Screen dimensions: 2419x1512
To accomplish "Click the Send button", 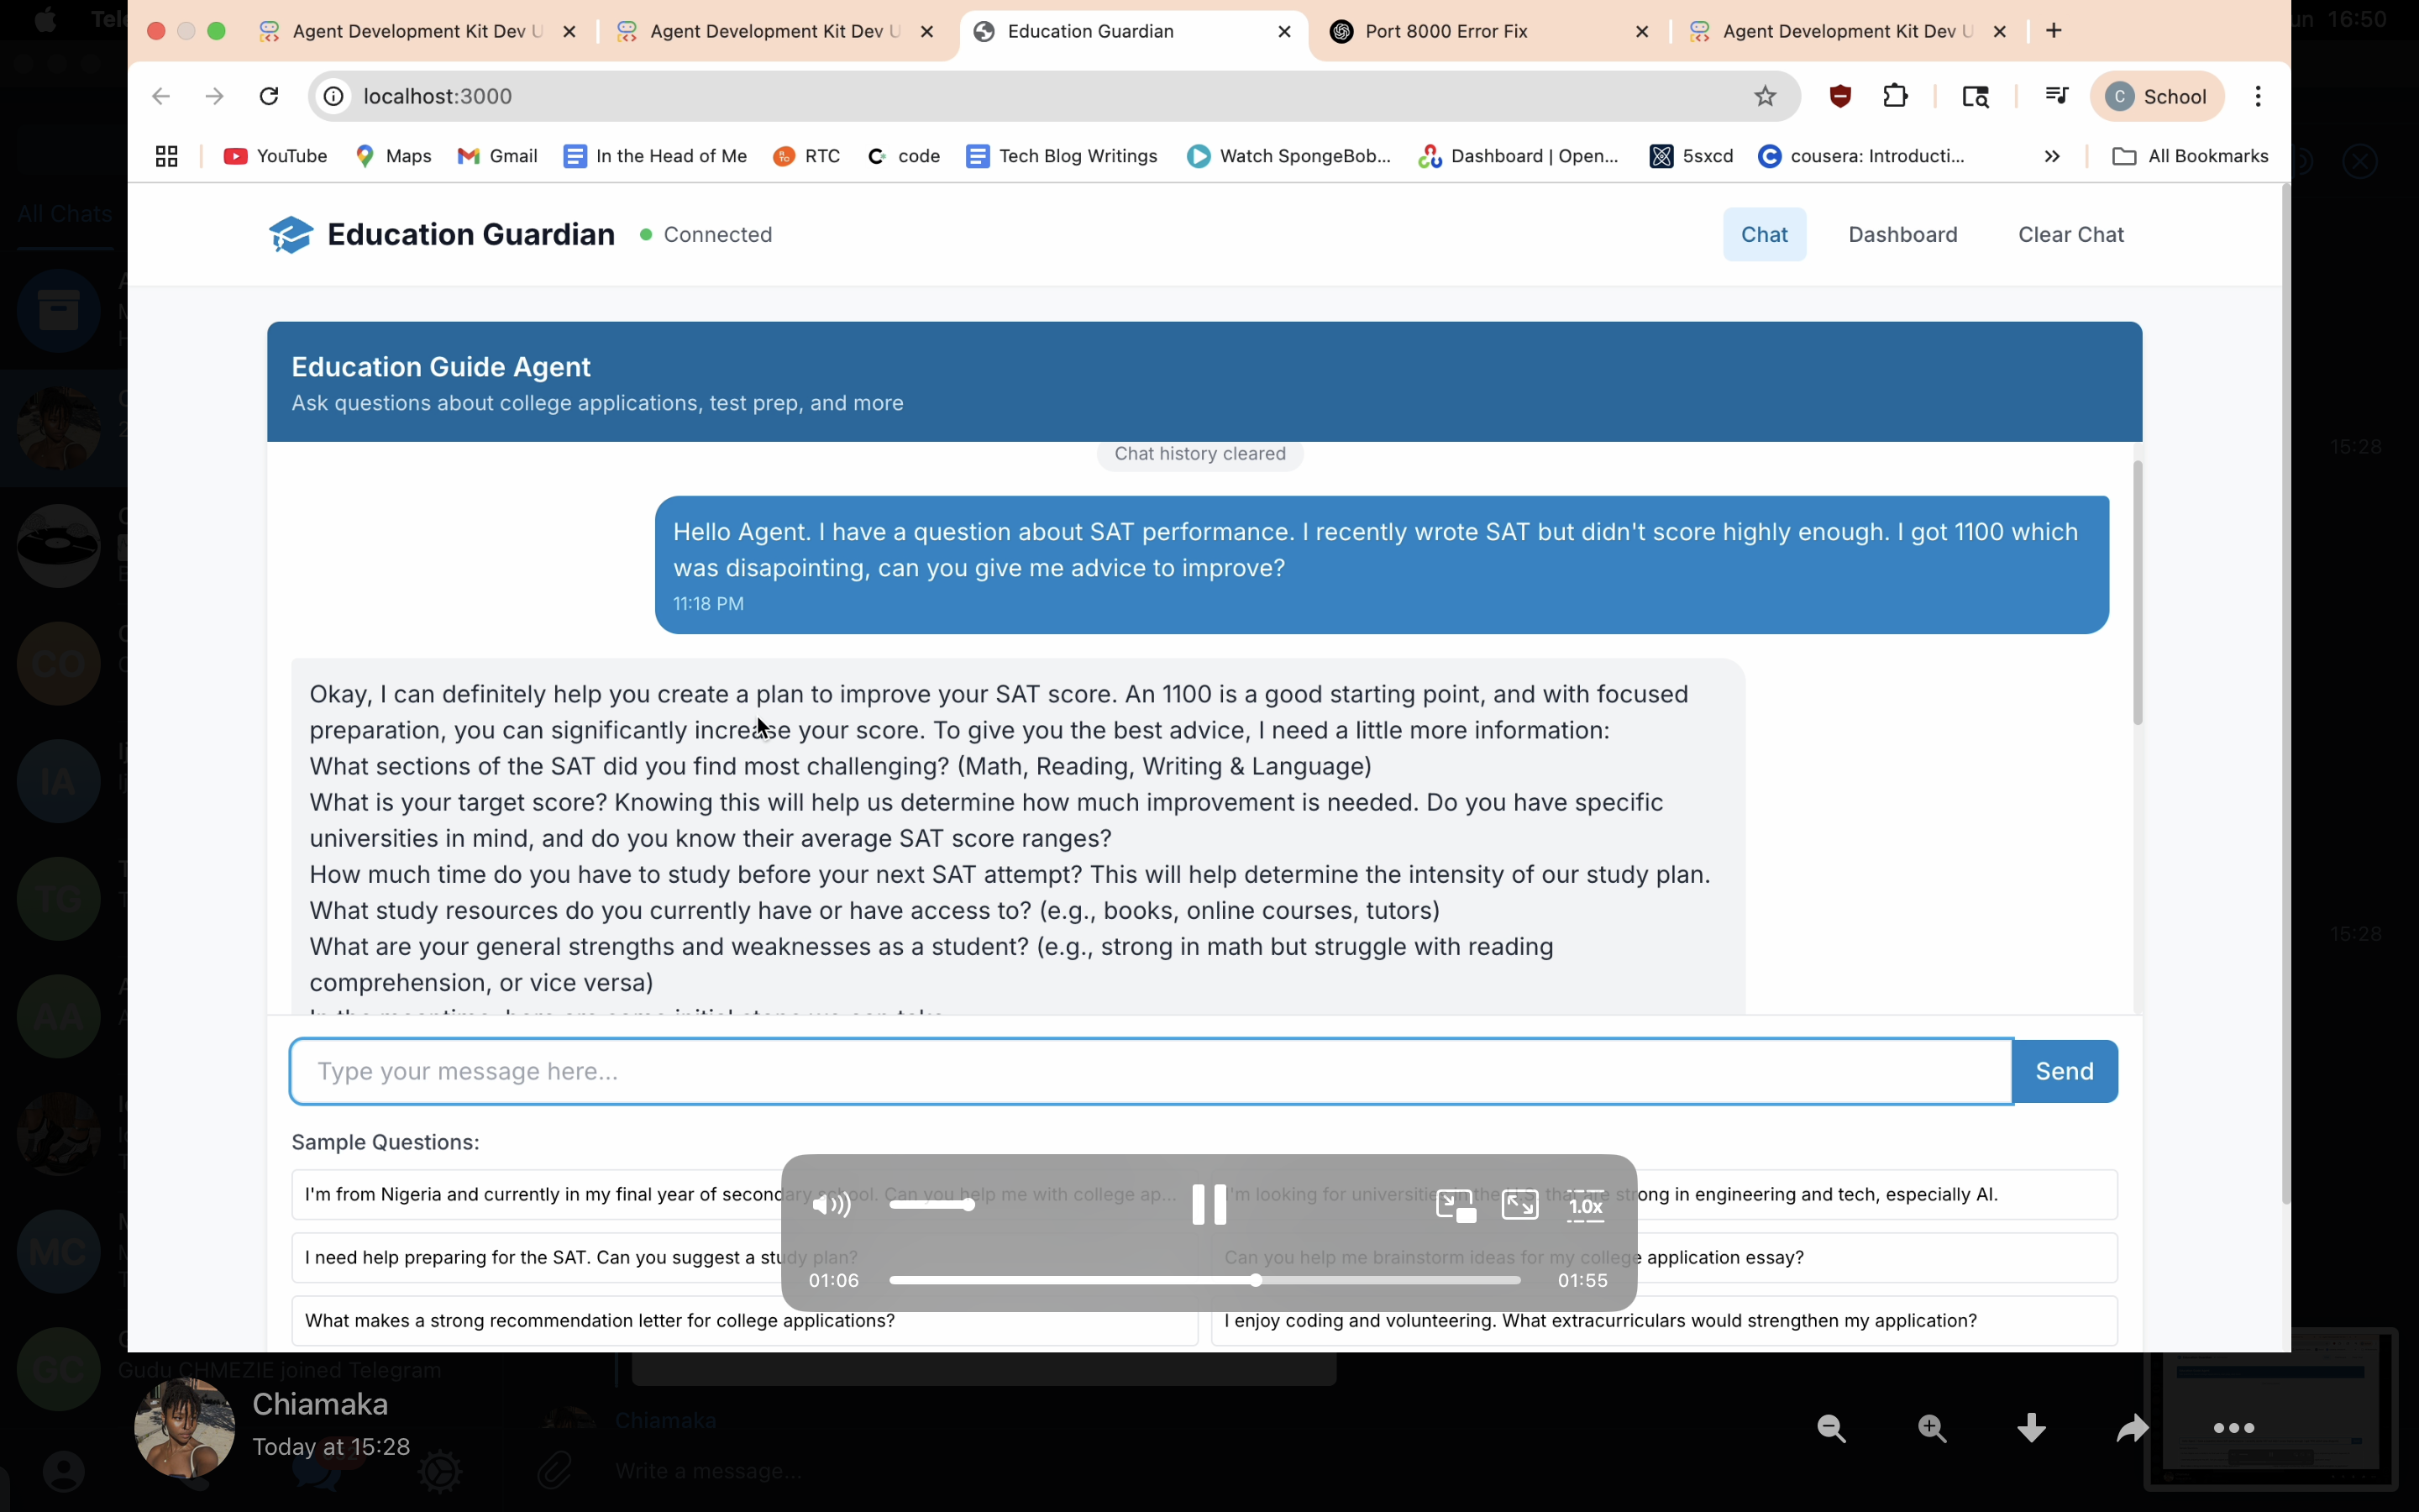I will point(2065,1071).
